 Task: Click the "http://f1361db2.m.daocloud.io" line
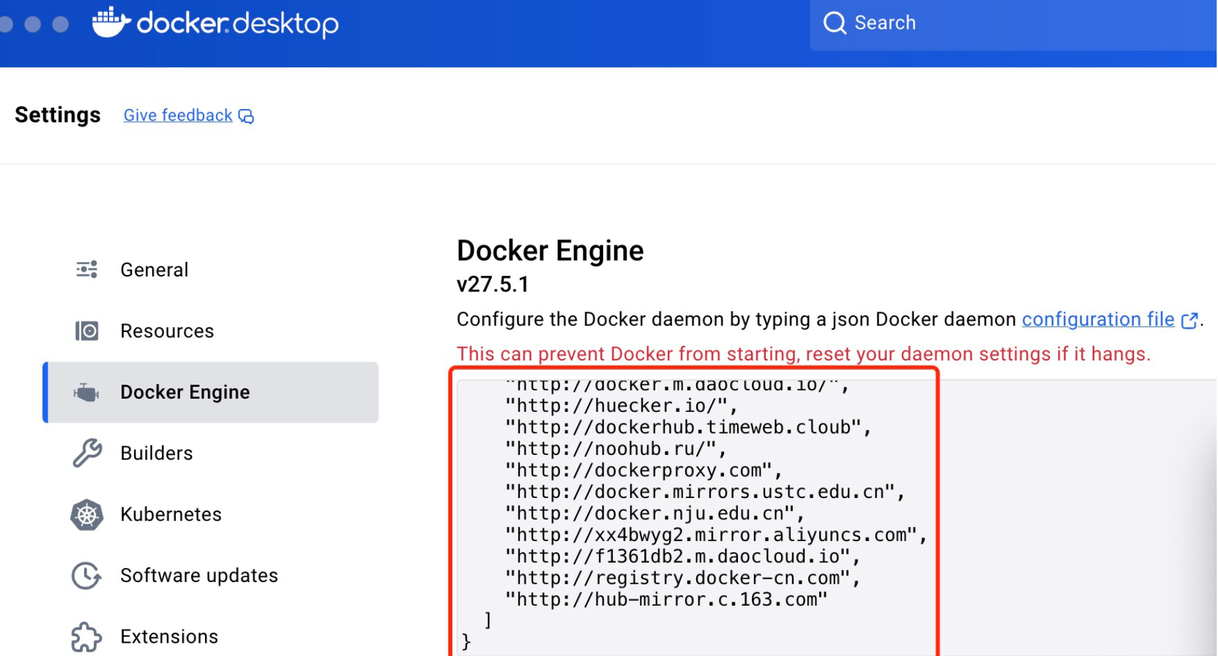(x=683, y=556)
